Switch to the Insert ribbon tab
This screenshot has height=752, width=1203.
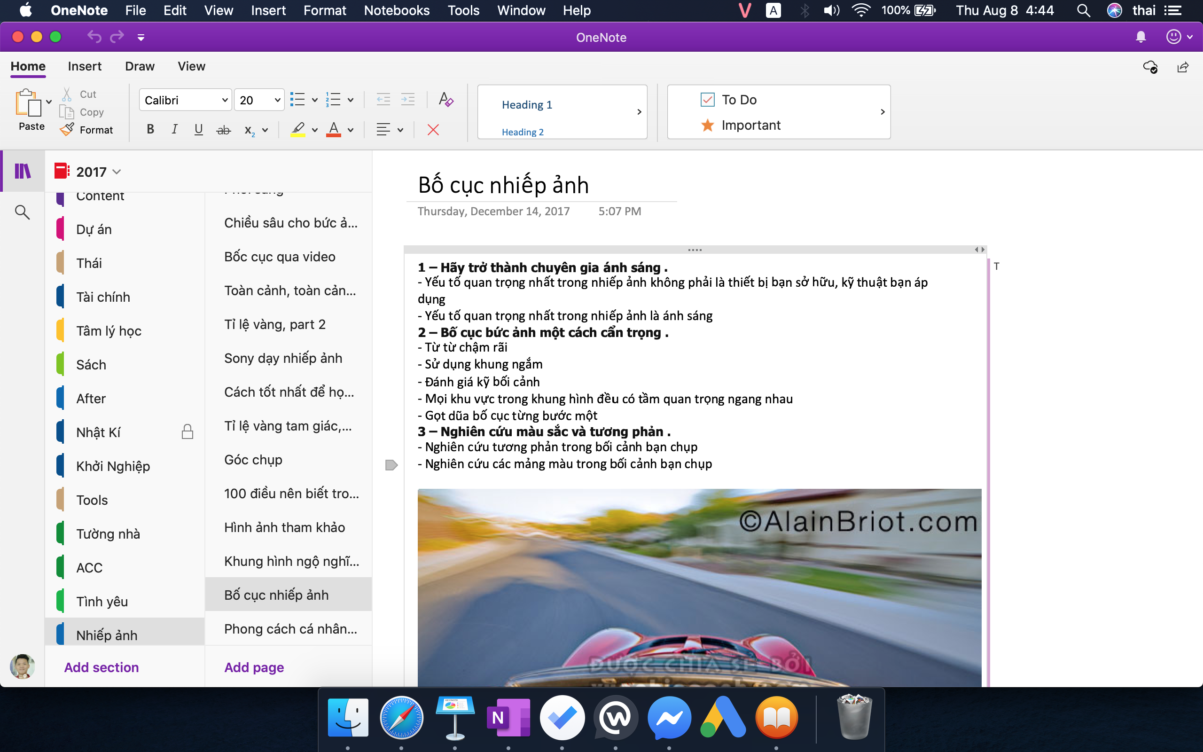[85, 66]
